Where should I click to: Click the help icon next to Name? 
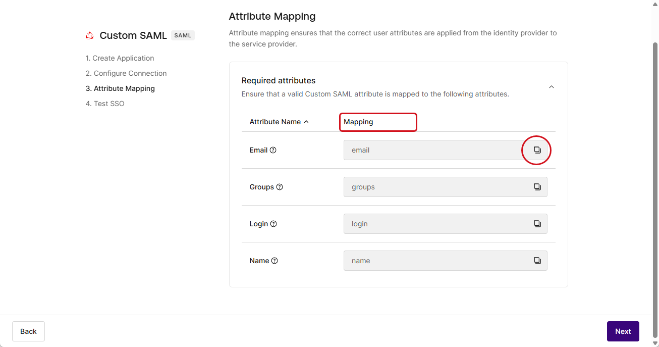(x=274, y=261)
